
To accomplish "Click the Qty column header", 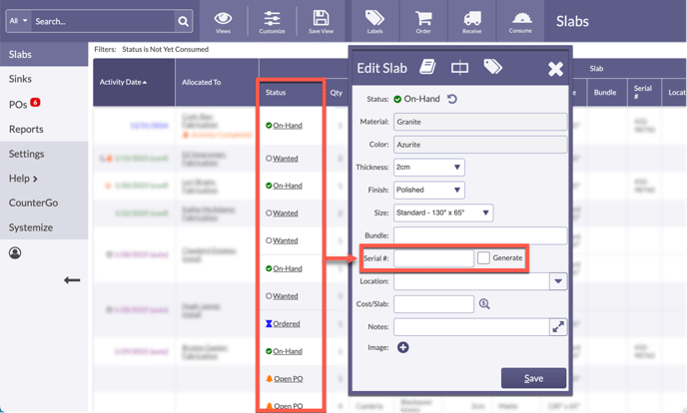I will [x=337, y=93].
